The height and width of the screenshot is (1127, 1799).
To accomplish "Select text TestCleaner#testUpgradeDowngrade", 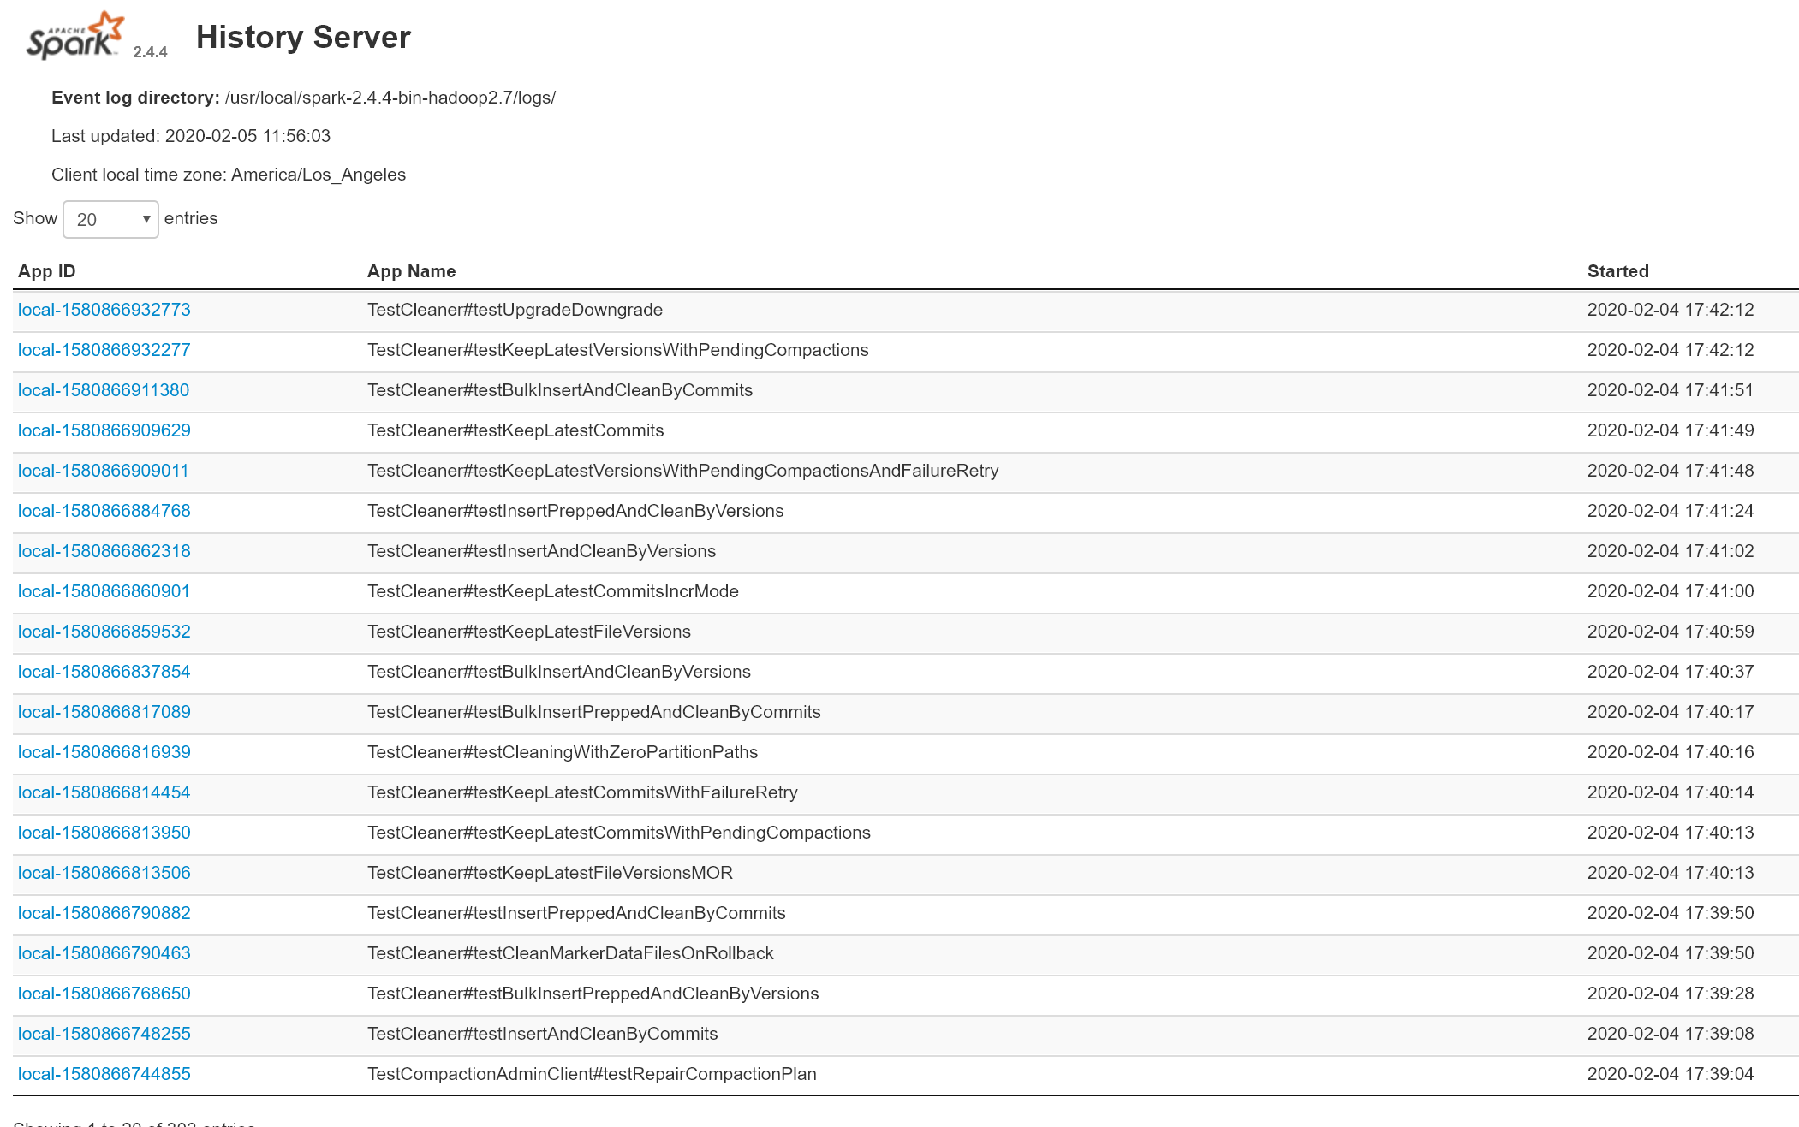I will click(515, 310).
